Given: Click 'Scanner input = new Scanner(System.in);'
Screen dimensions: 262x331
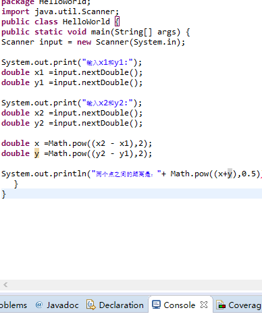Looking at the screenshot, I should (x=93, y=42).
